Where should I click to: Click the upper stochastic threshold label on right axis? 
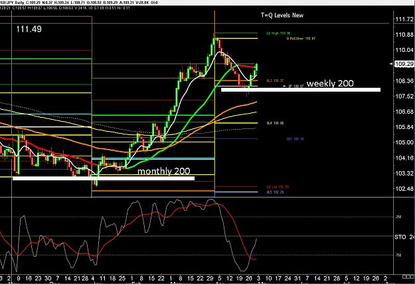click(398, 217)
